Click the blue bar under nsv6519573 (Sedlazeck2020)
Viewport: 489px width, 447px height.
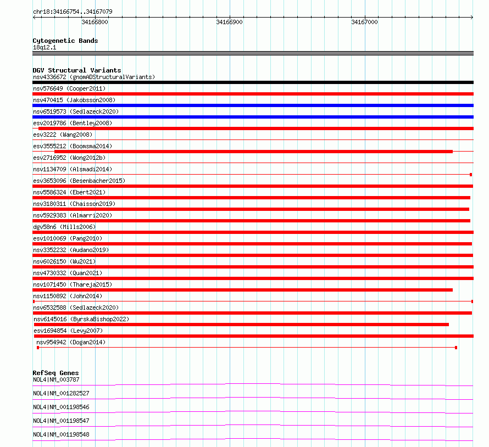[x=253, y=117]
